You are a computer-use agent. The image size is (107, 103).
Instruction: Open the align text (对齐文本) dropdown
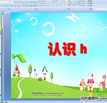pyautogui.click(x=43, y=3)
